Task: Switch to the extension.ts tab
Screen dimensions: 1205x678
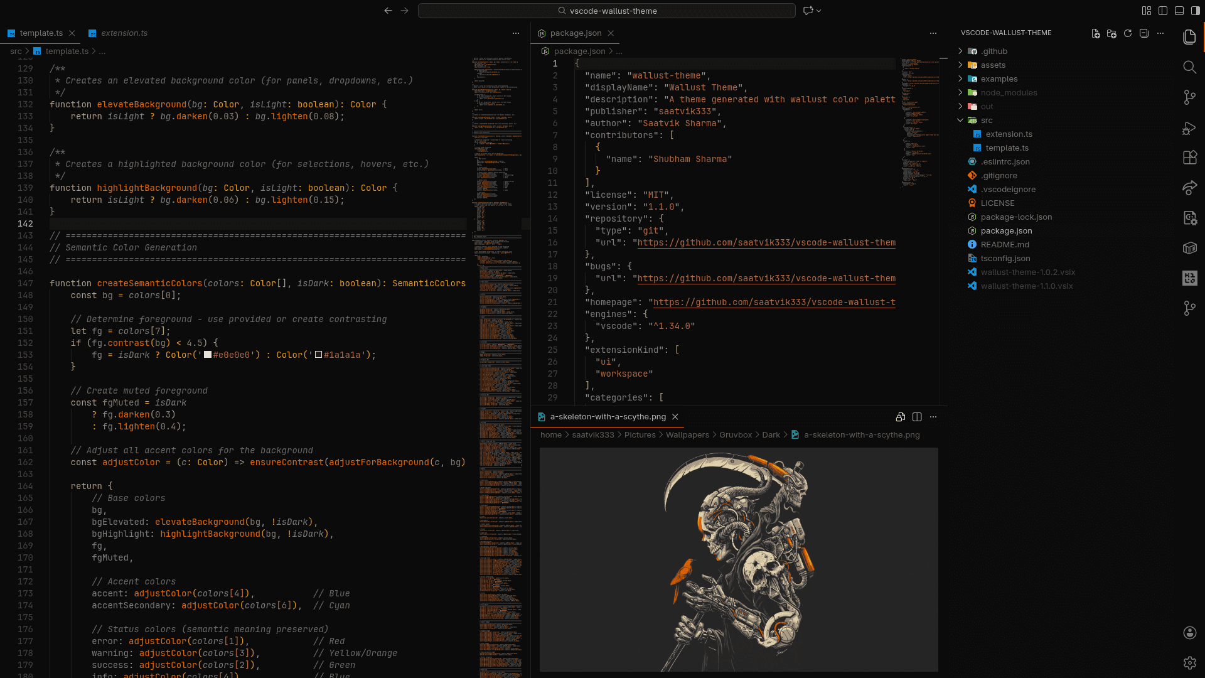Action: pos(124,33)
